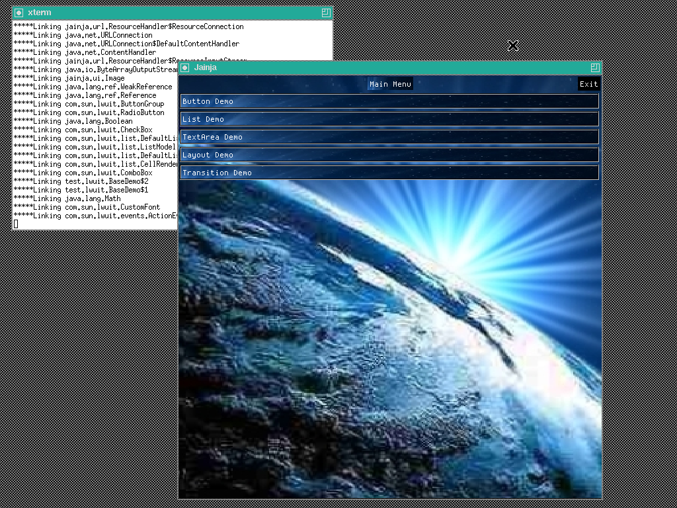Screen dimensions: 677x508
Task: Click the xterm text cursor block
Action: (x=16, y=224)
